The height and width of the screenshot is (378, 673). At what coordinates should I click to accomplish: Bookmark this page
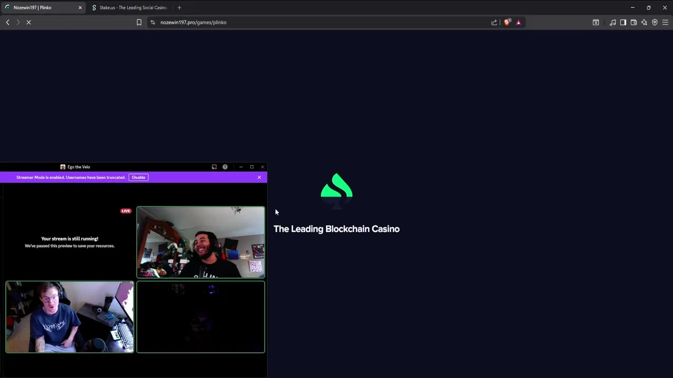(139, 22)
